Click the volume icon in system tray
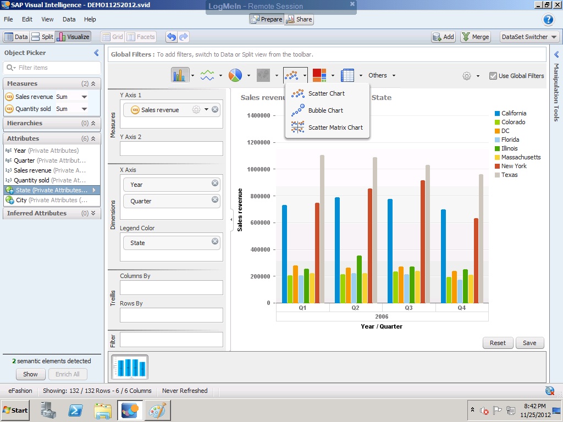The image size is (563, 422). (x=484, y=410)
